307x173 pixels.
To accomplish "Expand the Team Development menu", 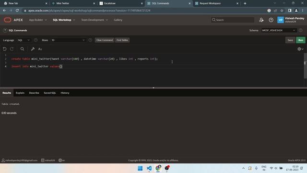I will 94,20.
